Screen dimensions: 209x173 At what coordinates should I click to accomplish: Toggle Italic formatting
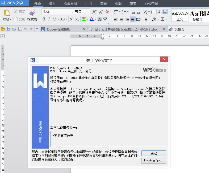pyautogui.click(x=49, y=19)
